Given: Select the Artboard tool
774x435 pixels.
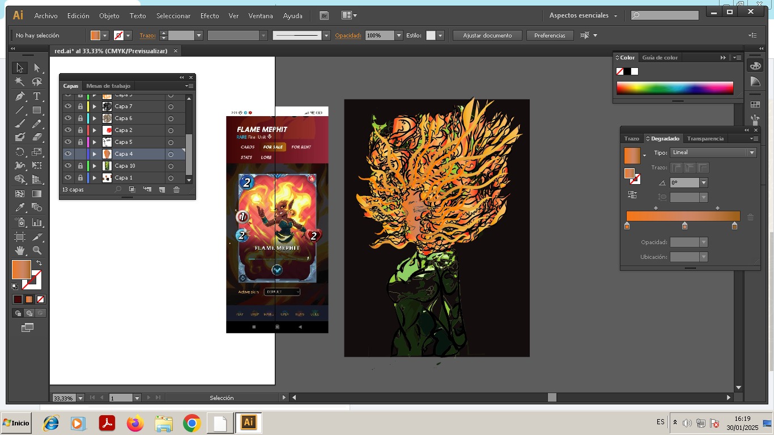Looking at the screenshot, I should [x=20, y=236].
